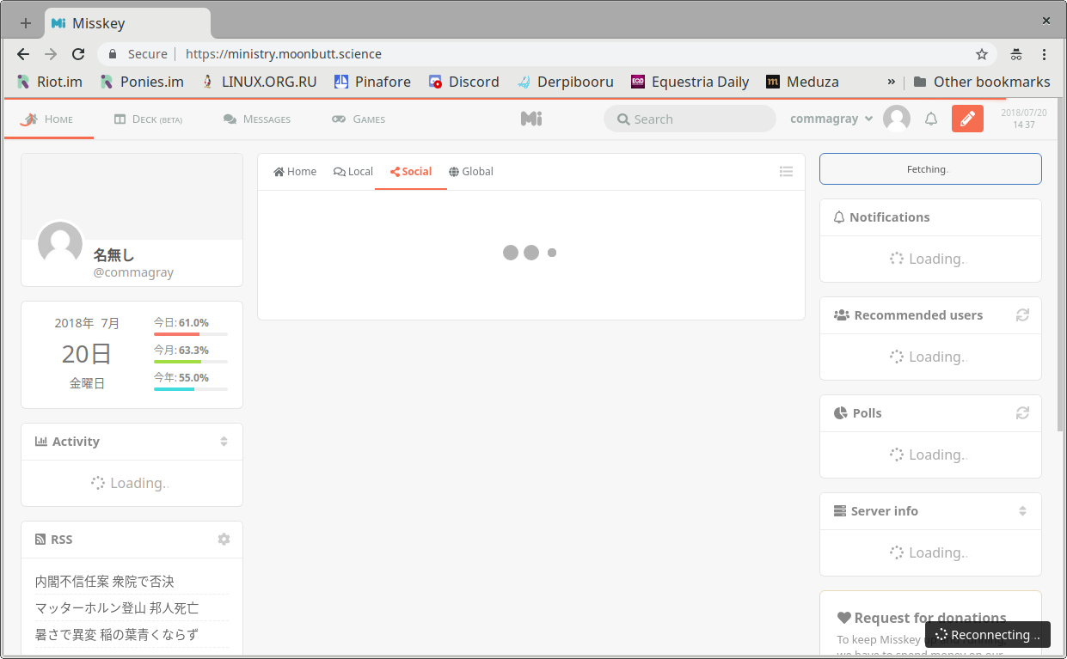The height and width of the screenshot is (659, 1067).
Task: Open the RSS headline 暑さで異変 稲の葉青くならず
Action: coord(117,635)
